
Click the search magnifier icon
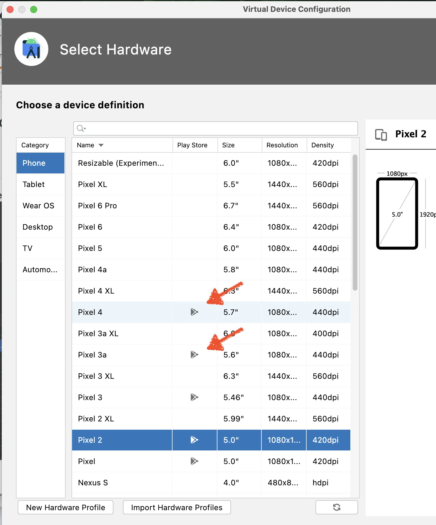(x=81, y=128)
